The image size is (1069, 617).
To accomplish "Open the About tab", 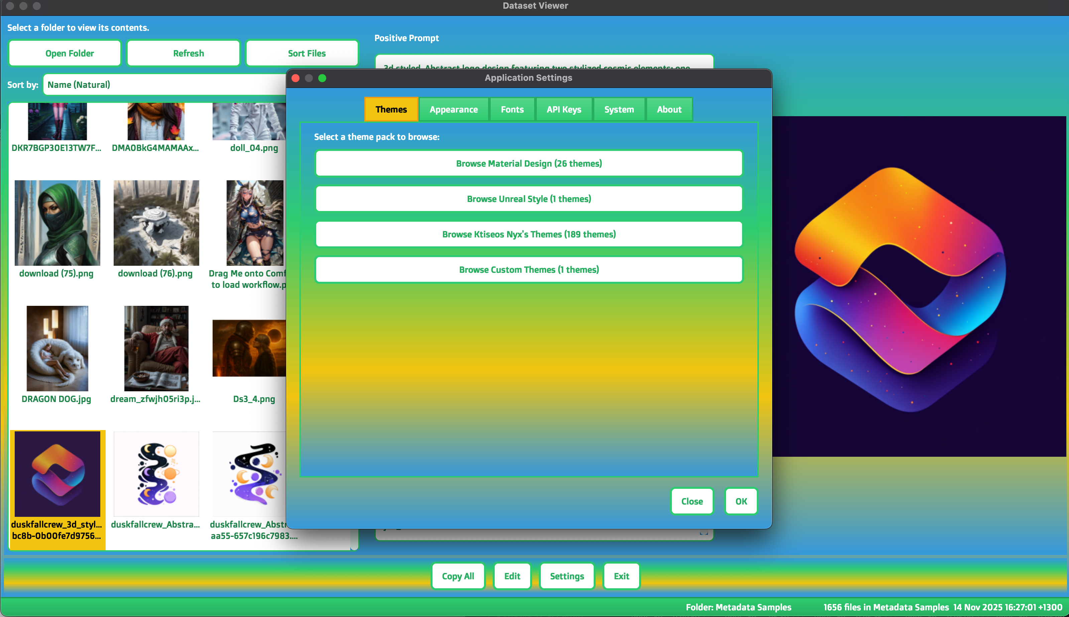I will click(x=669, y=109).
